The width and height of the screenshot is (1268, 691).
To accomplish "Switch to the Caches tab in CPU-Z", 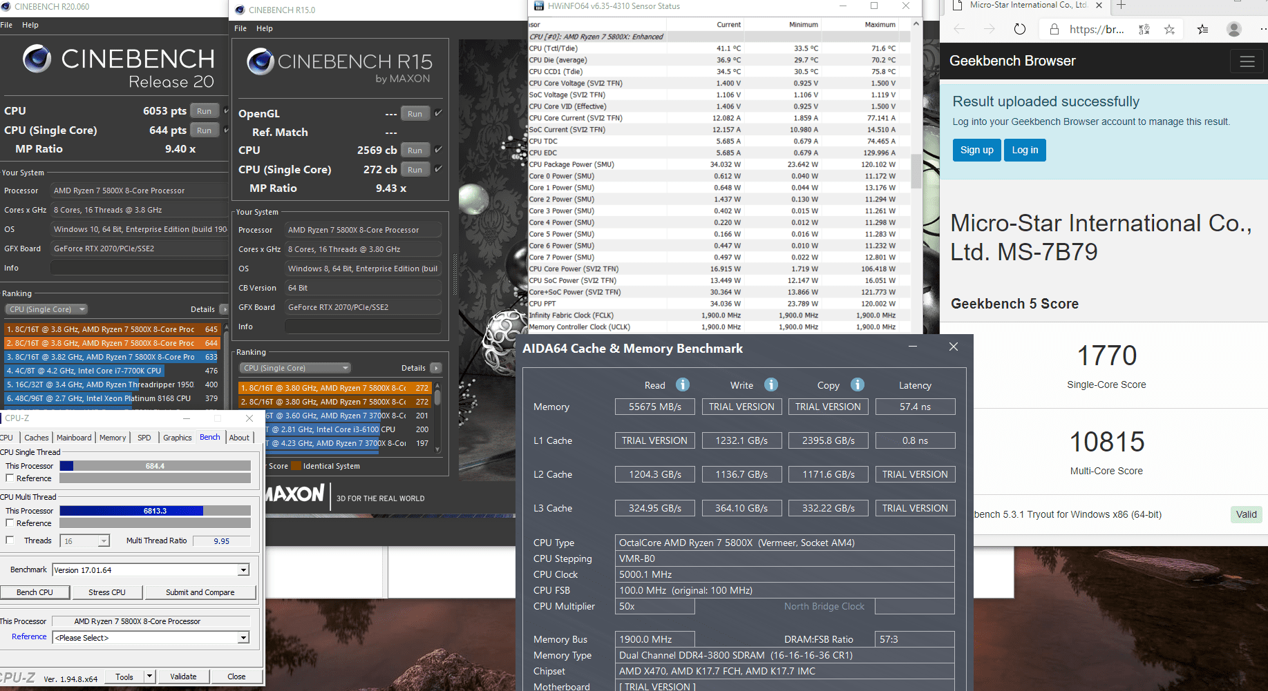I will point(37,438).
